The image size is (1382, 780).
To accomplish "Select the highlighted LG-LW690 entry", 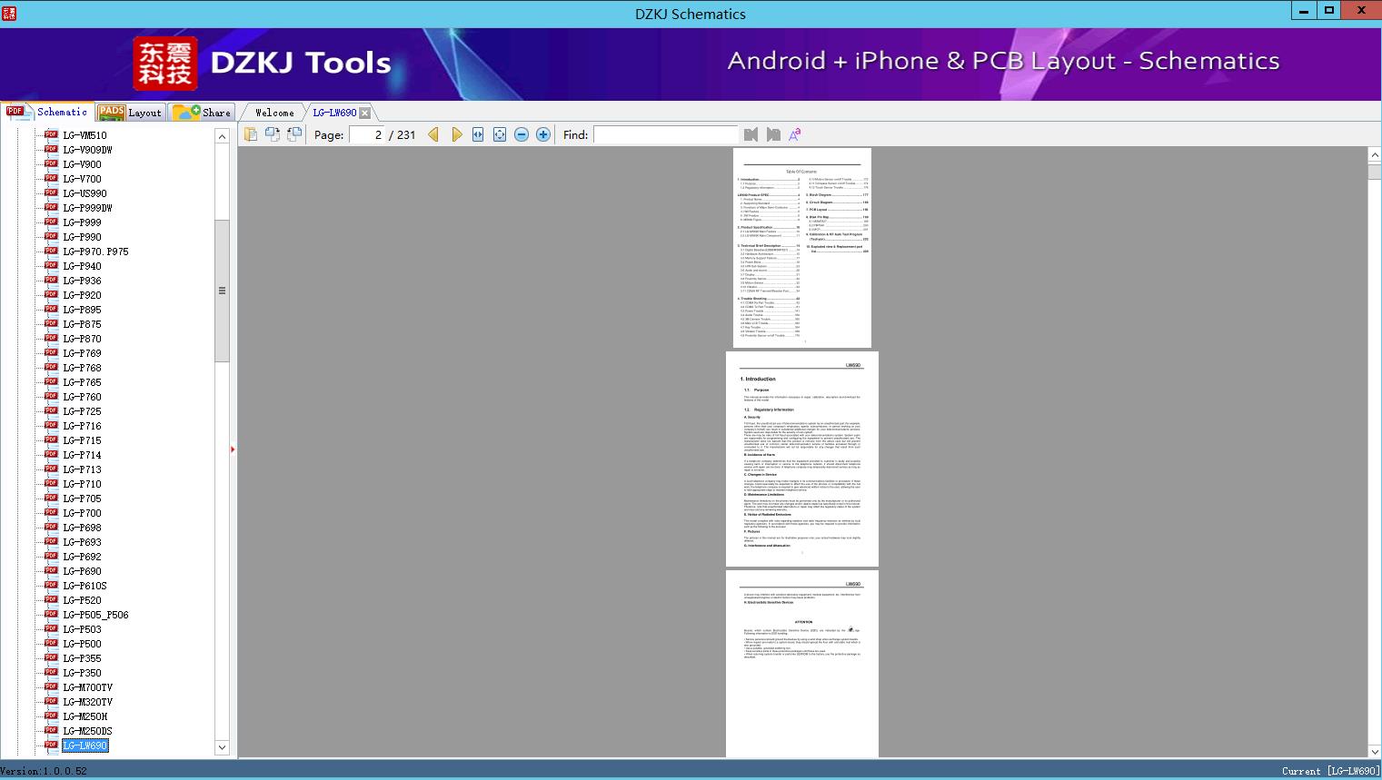I will (x=85, y=745).
